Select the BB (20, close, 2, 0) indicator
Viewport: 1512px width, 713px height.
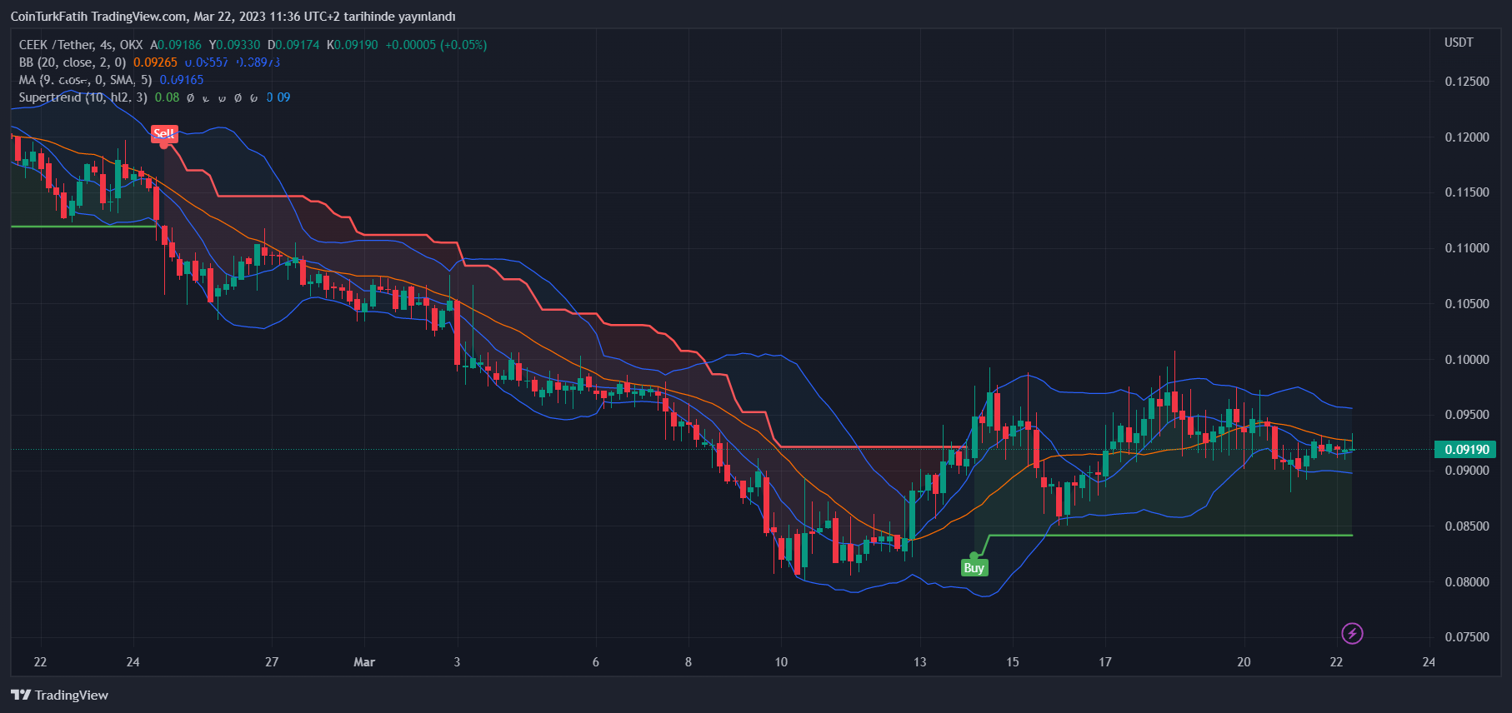tap(73, 62)
